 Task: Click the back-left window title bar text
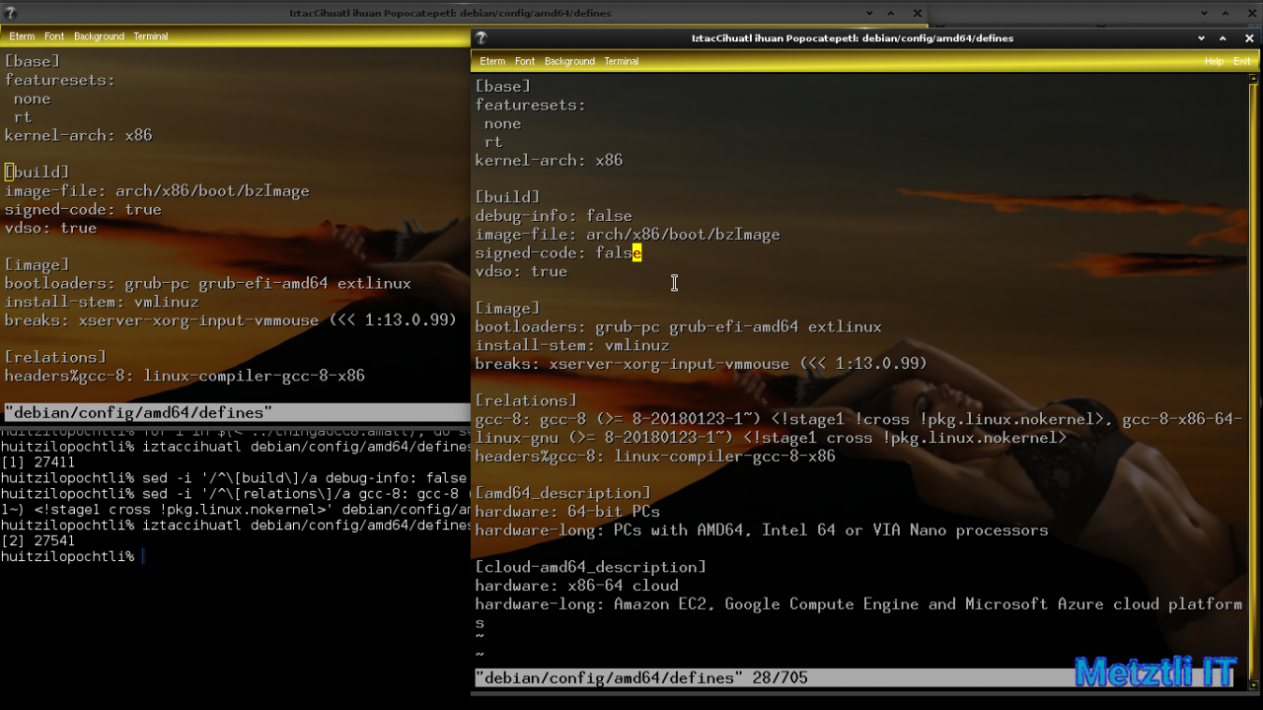pos(450,14)
